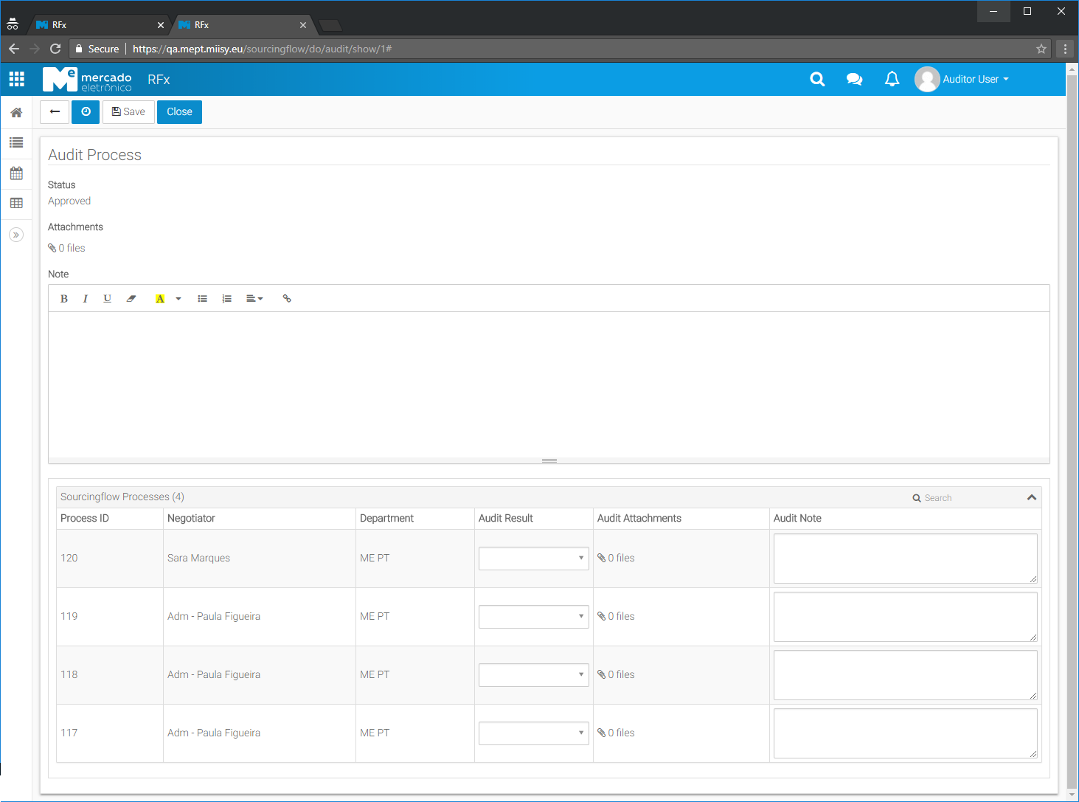Toggle bold formatting in Note editor
This screenshot has height=802, width=1079.
[64, 299]
